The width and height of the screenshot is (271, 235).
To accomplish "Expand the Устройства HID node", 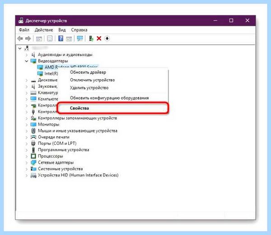I will coord(27,175).
